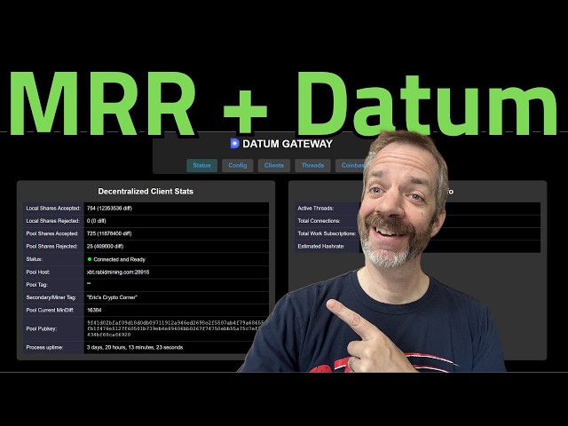Click the Decentralized Client Stats heading
This screenshot has height=426, width=568.
[x=146, y=192]
